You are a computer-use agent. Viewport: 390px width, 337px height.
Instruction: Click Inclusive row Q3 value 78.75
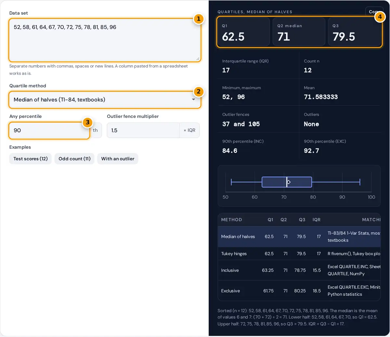point(300,270)
